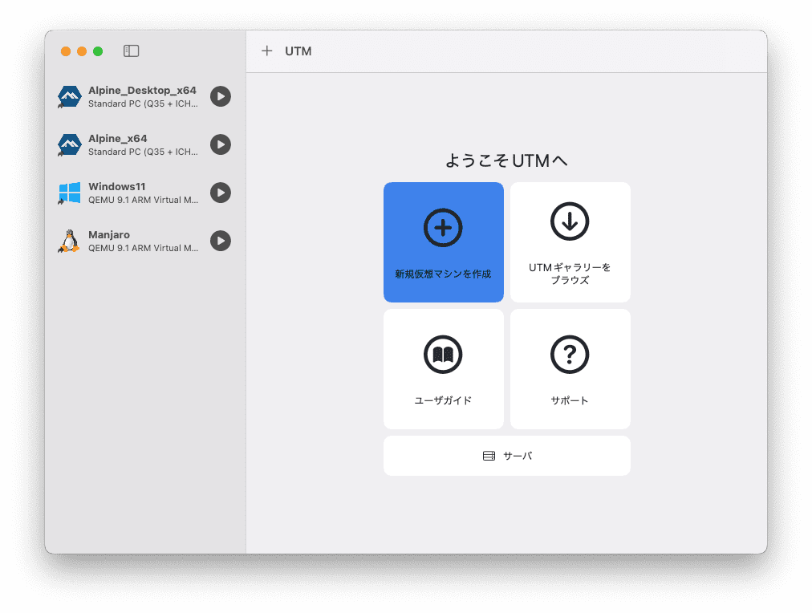Click QEMU 9.1 ARM subtitle under Windows11

coord(143,200)
